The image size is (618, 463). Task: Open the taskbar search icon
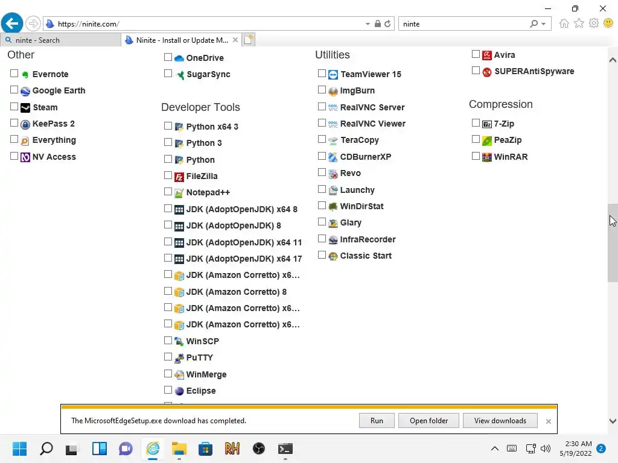point(46,449)
